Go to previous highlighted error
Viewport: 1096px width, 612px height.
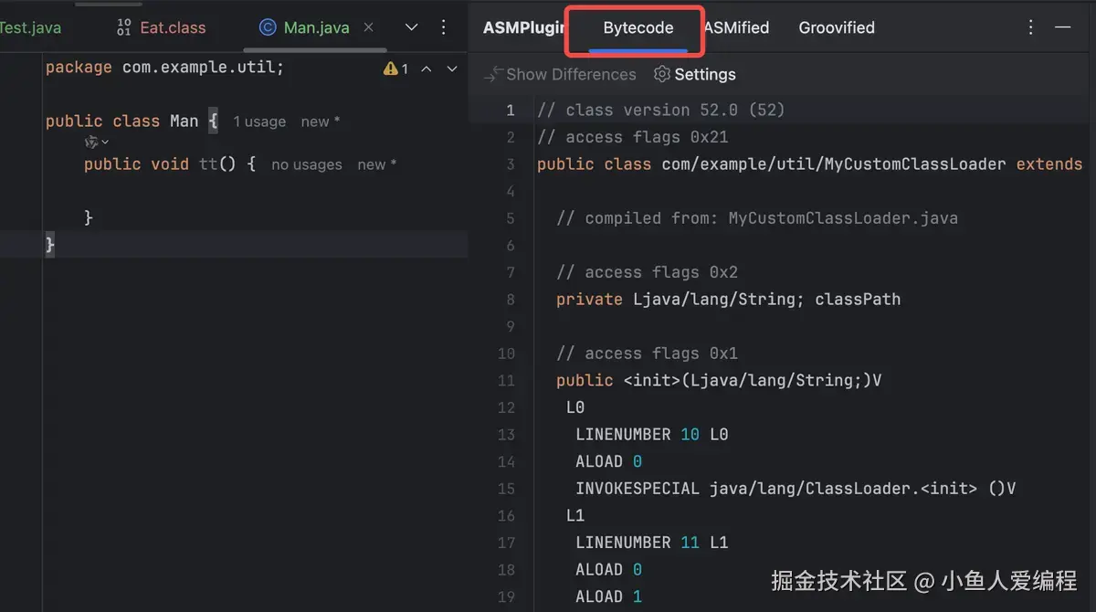point(426,69)
